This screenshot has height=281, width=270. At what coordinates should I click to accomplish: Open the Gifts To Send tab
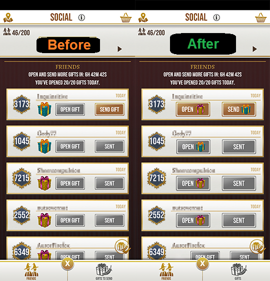(104, 271)
